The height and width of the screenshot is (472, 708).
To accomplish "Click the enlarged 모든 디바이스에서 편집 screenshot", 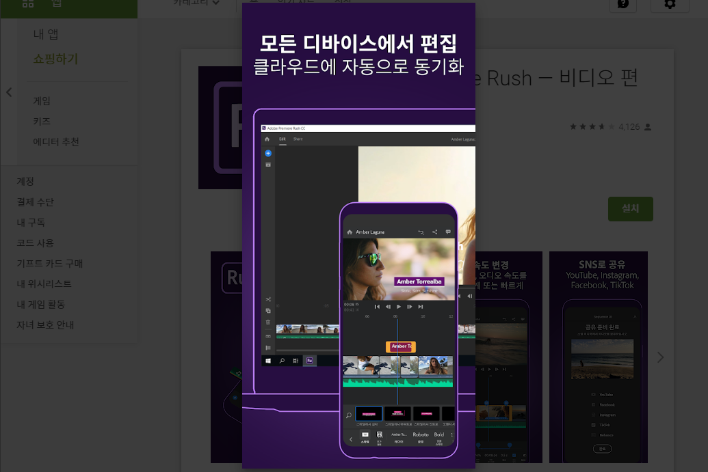I will [x=358, y=236].
